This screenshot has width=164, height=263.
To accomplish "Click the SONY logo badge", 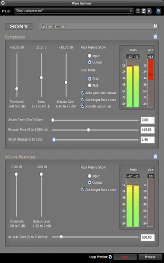I will 19,26.
